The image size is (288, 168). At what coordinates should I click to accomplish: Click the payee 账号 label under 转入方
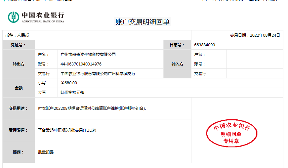[200, 64]
